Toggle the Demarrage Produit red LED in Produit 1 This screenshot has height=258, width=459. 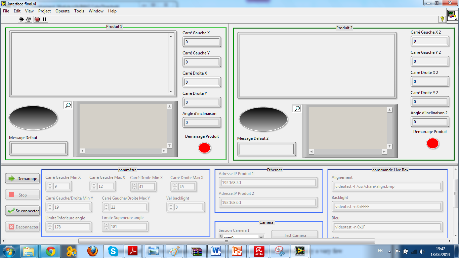point(205,148)
